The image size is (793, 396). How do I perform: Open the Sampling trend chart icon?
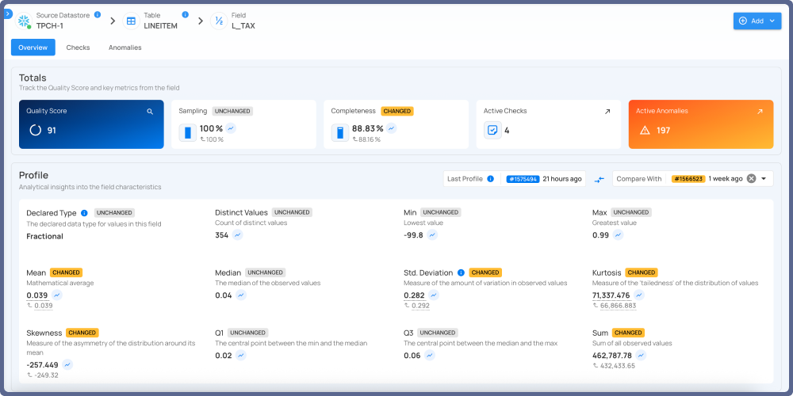coord(231,128)
